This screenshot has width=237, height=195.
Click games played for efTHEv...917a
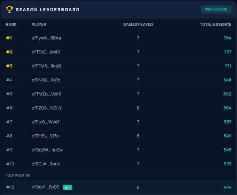coord(138,136)
